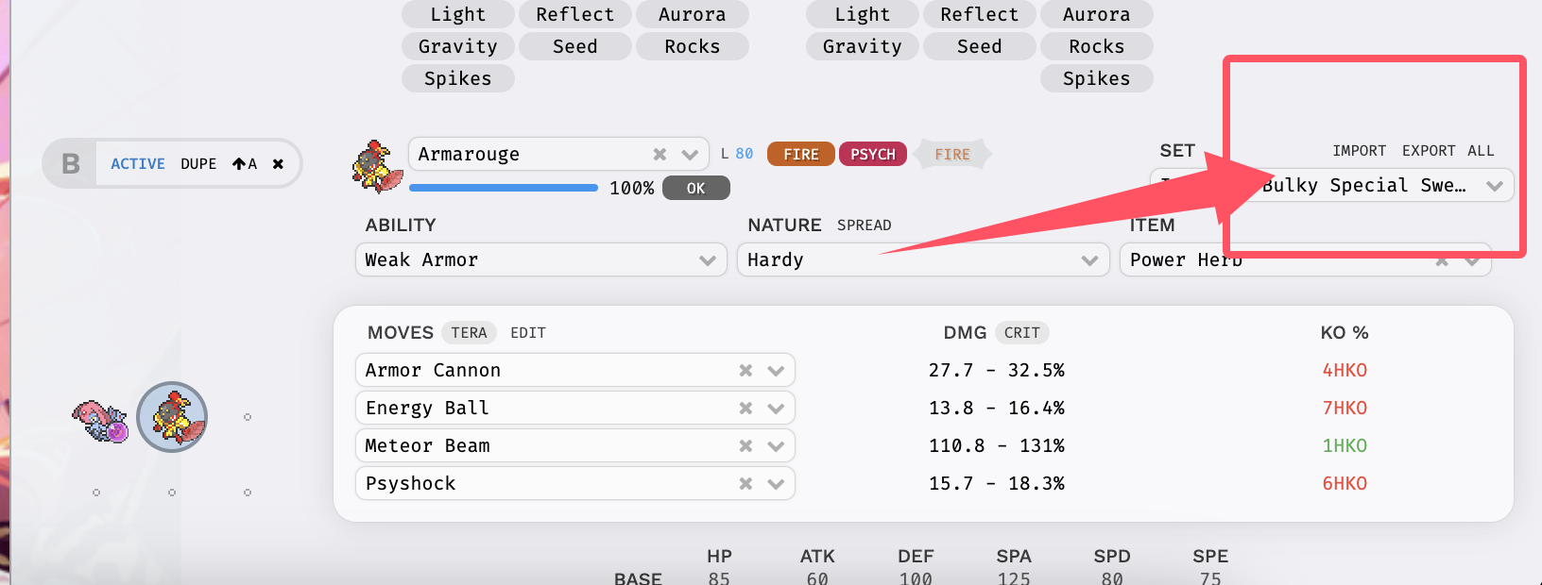The width and height of the screenshot is (1542, 585).
Task: Clear the Armarouge Pokémon selection
Action: pos(660,154)
